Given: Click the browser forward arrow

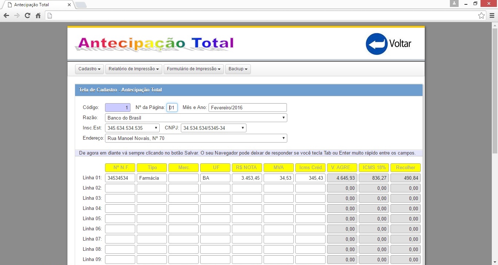Looking at the screenshot, I should (x=17, y=16).
